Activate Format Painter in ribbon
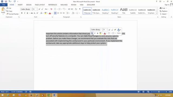173x97 pixels. (12, 14)
